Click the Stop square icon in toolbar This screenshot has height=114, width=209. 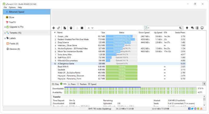tap(82, 28)
